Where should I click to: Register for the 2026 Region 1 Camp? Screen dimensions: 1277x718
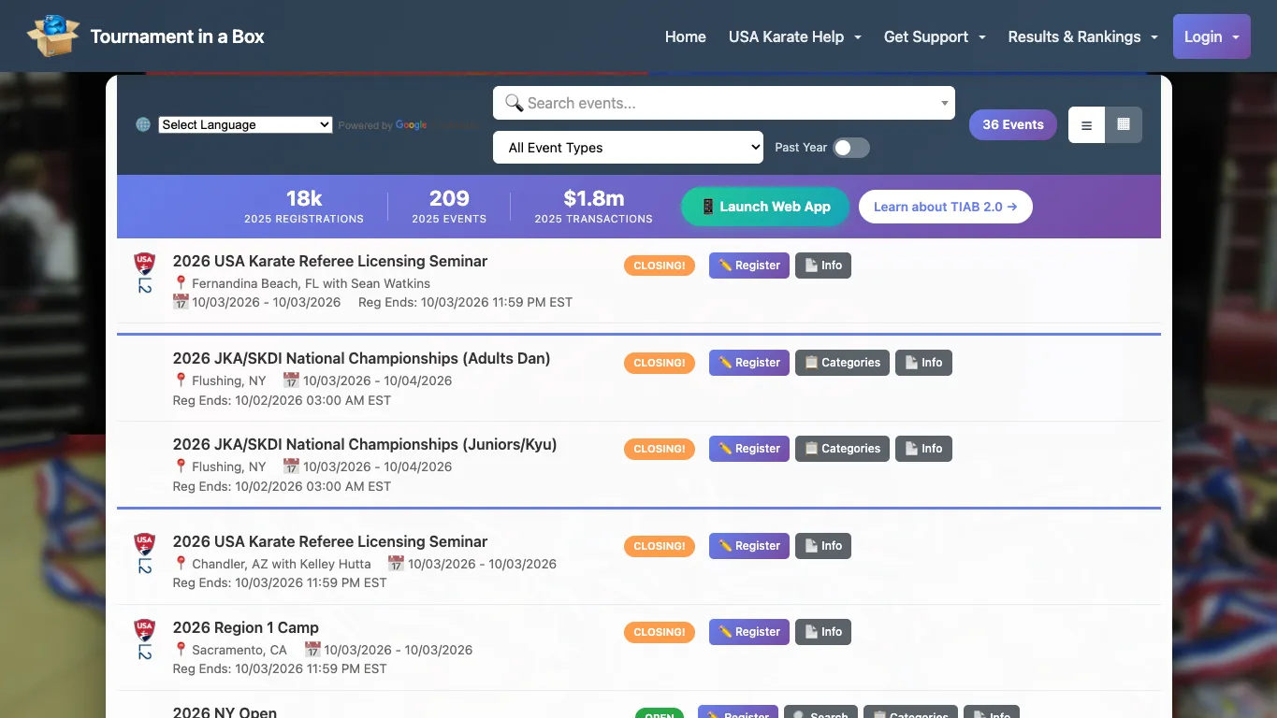click(x=749, y=632)
